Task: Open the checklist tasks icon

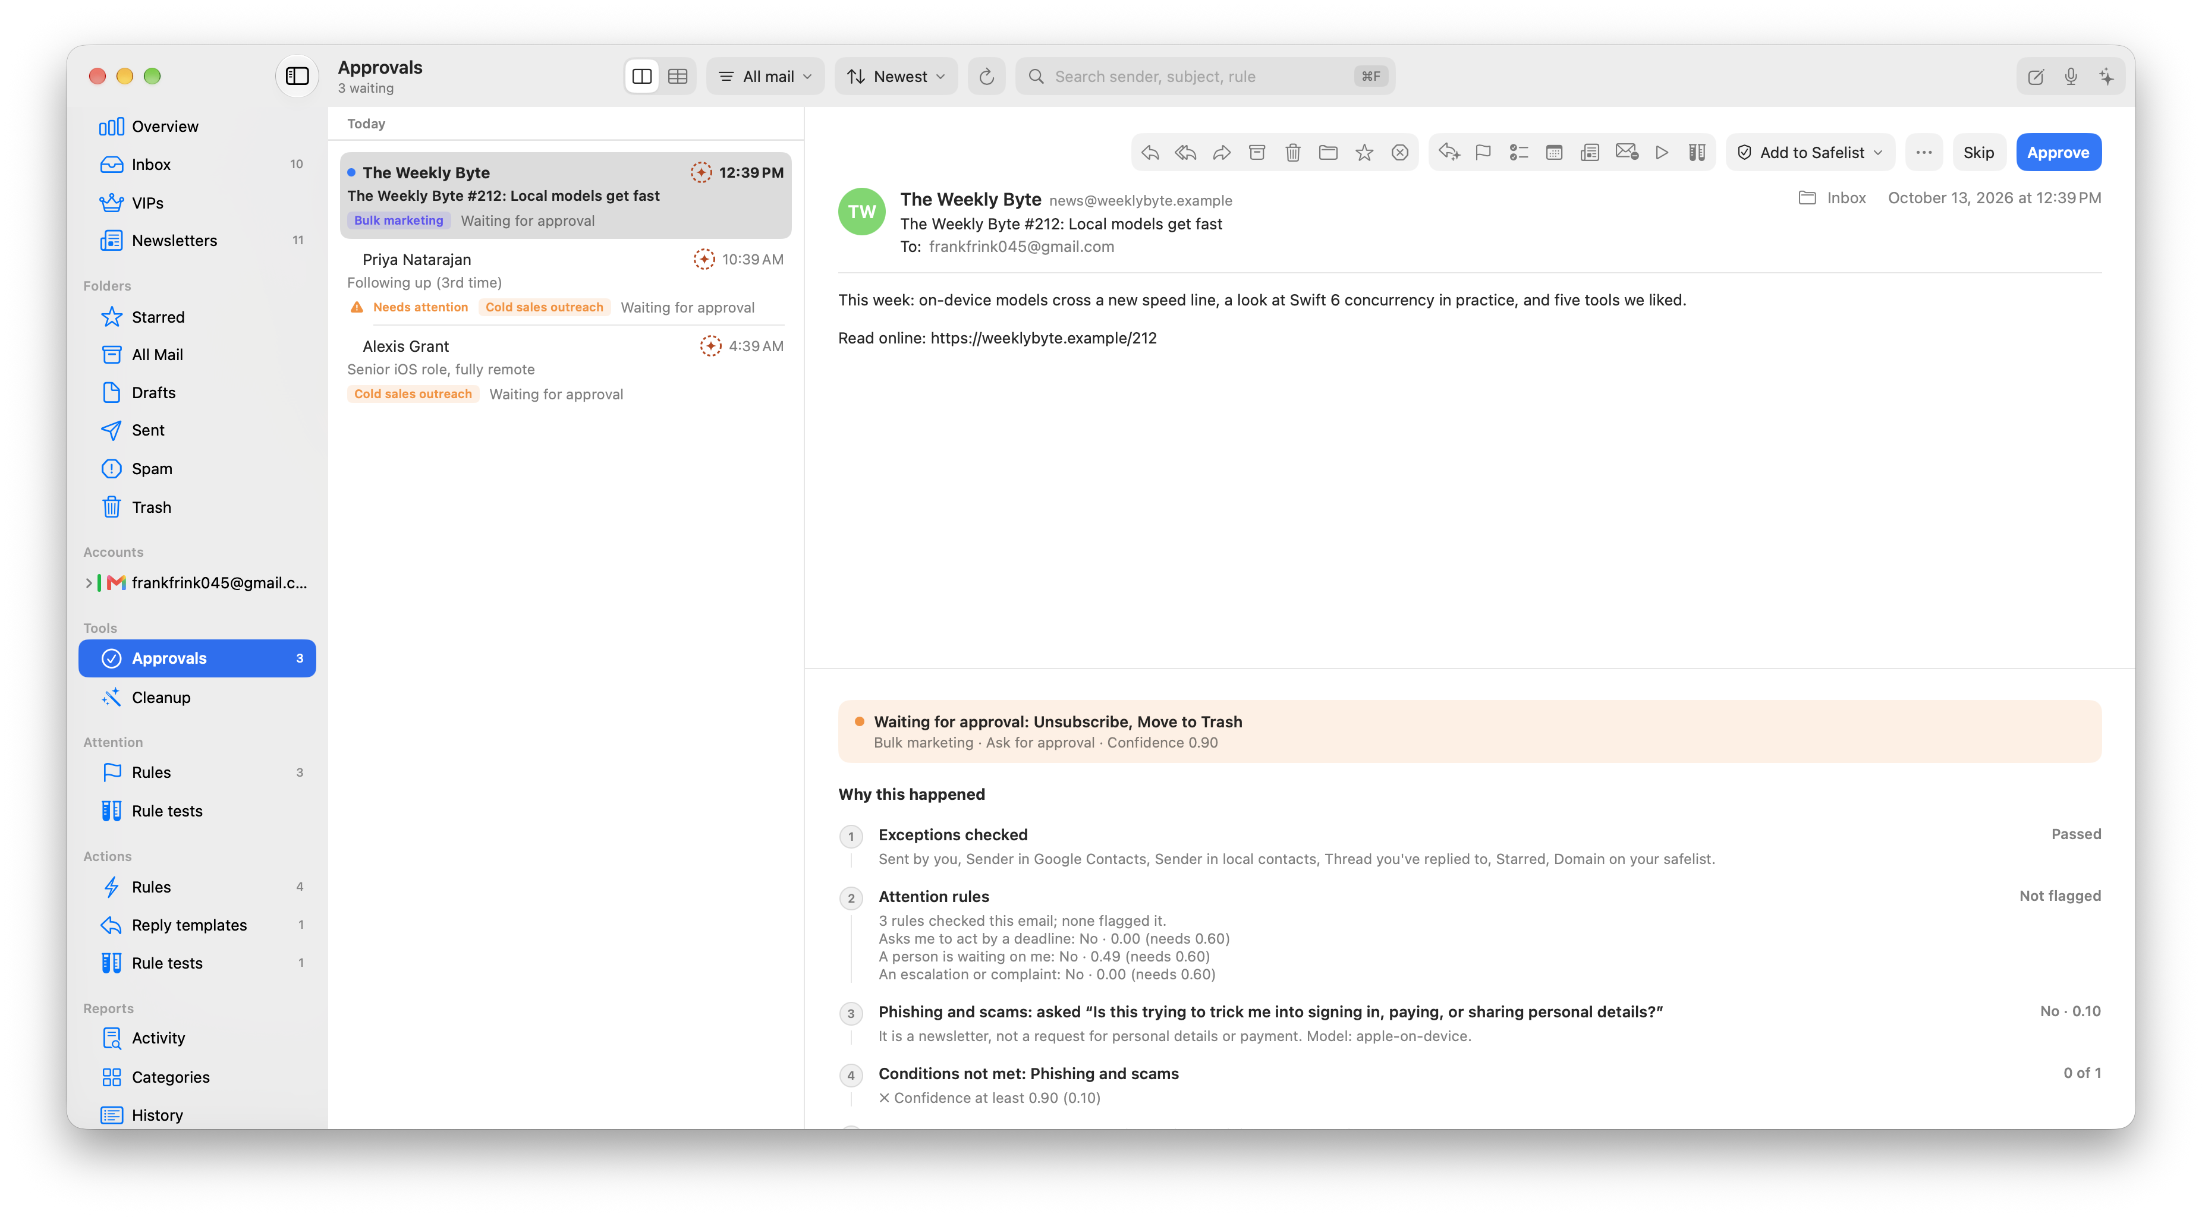Action: pos(1518,152)
